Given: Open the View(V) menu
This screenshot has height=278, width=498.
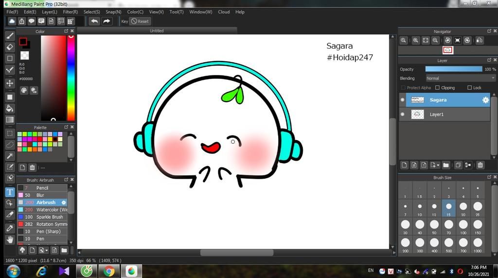Looking at the screenshot, I should coord(156,12).
